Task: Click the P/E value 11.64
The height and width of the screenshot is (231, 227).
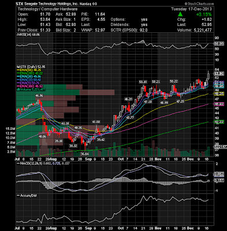Action: pos(100,14)
